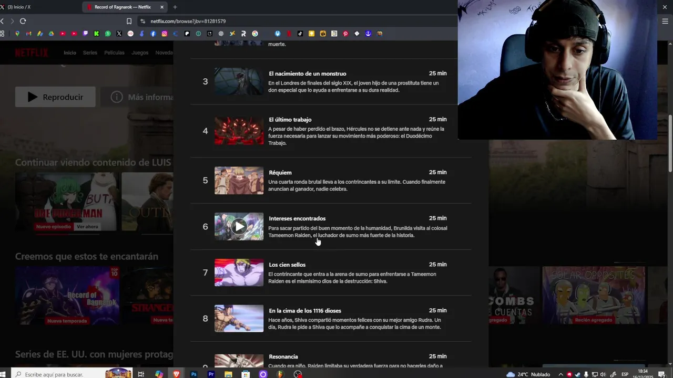The width and height of the screenshot is (673, 378).
Task: Open volume control in tray
Action: click(x=604, y=374)
